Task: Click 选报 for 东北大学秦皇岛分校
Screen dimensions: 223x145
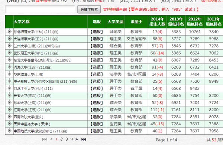Action: click(97, 60)
